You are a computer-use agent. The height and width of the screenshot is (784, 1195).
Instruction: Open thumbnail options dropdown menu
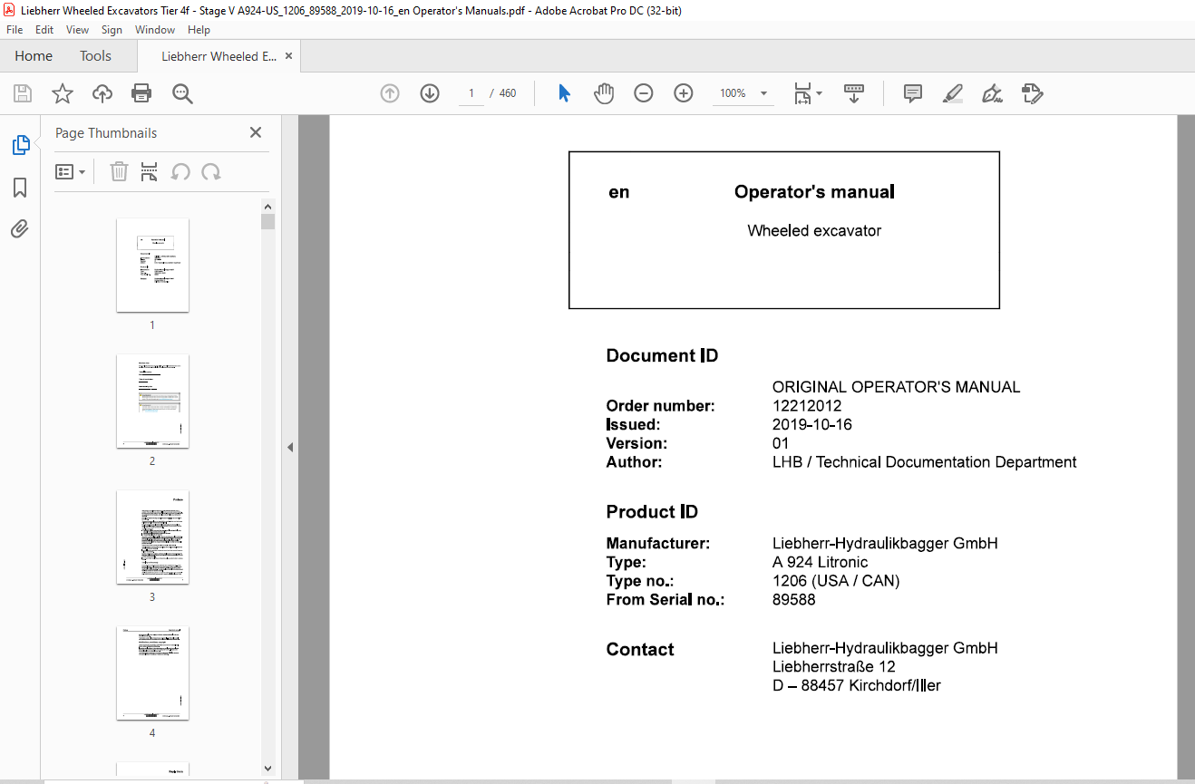[x=70, y=171]
